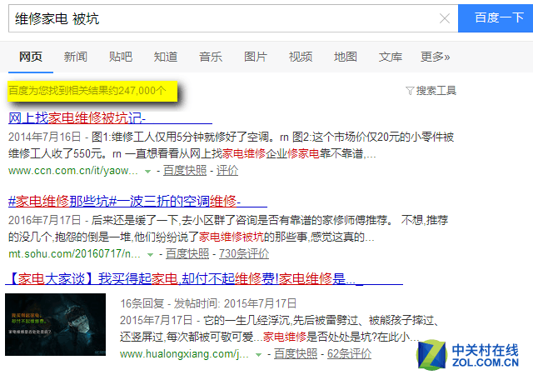This screenshot has width=533, height=380.
Task: Open 百度快照 for the hualongxiang result
Action: click(296, 354)
